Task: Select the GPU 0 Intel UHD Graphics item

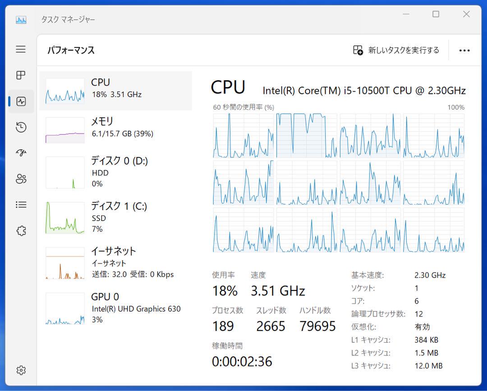Action: click(x=115, y=308)
